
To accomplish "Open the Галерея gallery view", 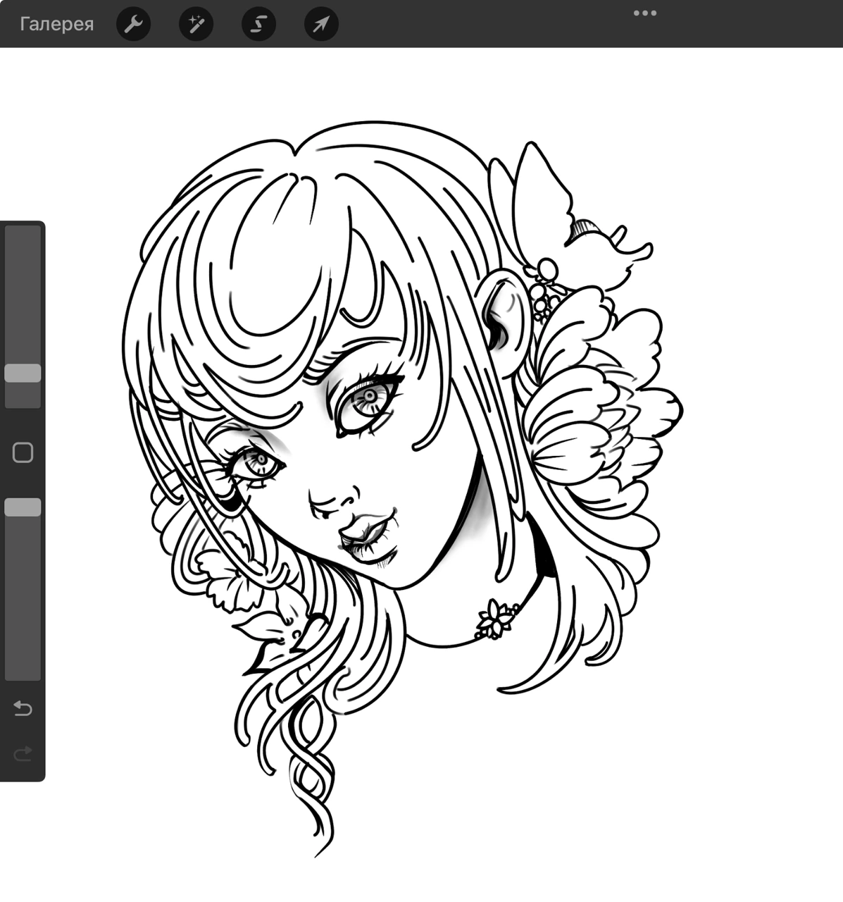I will point(56,24).
